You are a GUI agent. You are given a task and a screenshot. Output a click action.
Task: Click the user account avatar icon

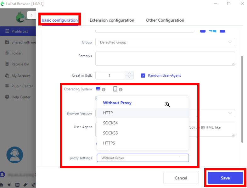(3, 174)
